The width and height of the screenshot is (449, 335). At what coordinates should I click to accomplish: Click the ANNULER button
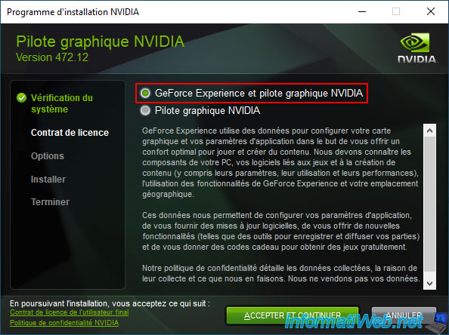click(x=404, y=315)
